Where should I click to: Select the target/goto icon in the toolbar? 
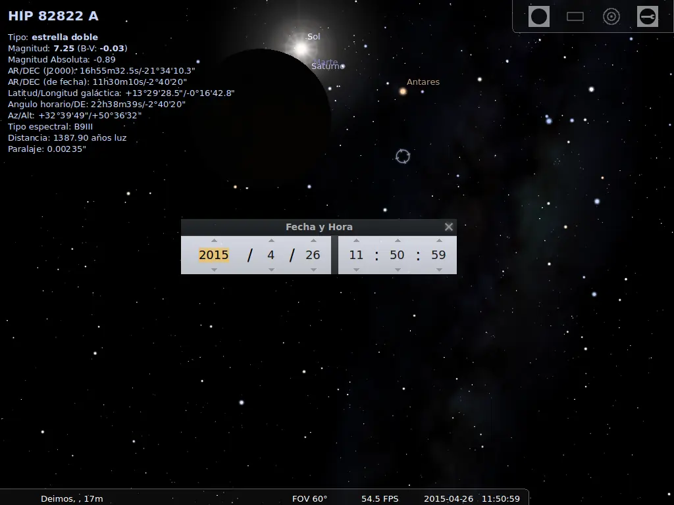pos(611,16)
